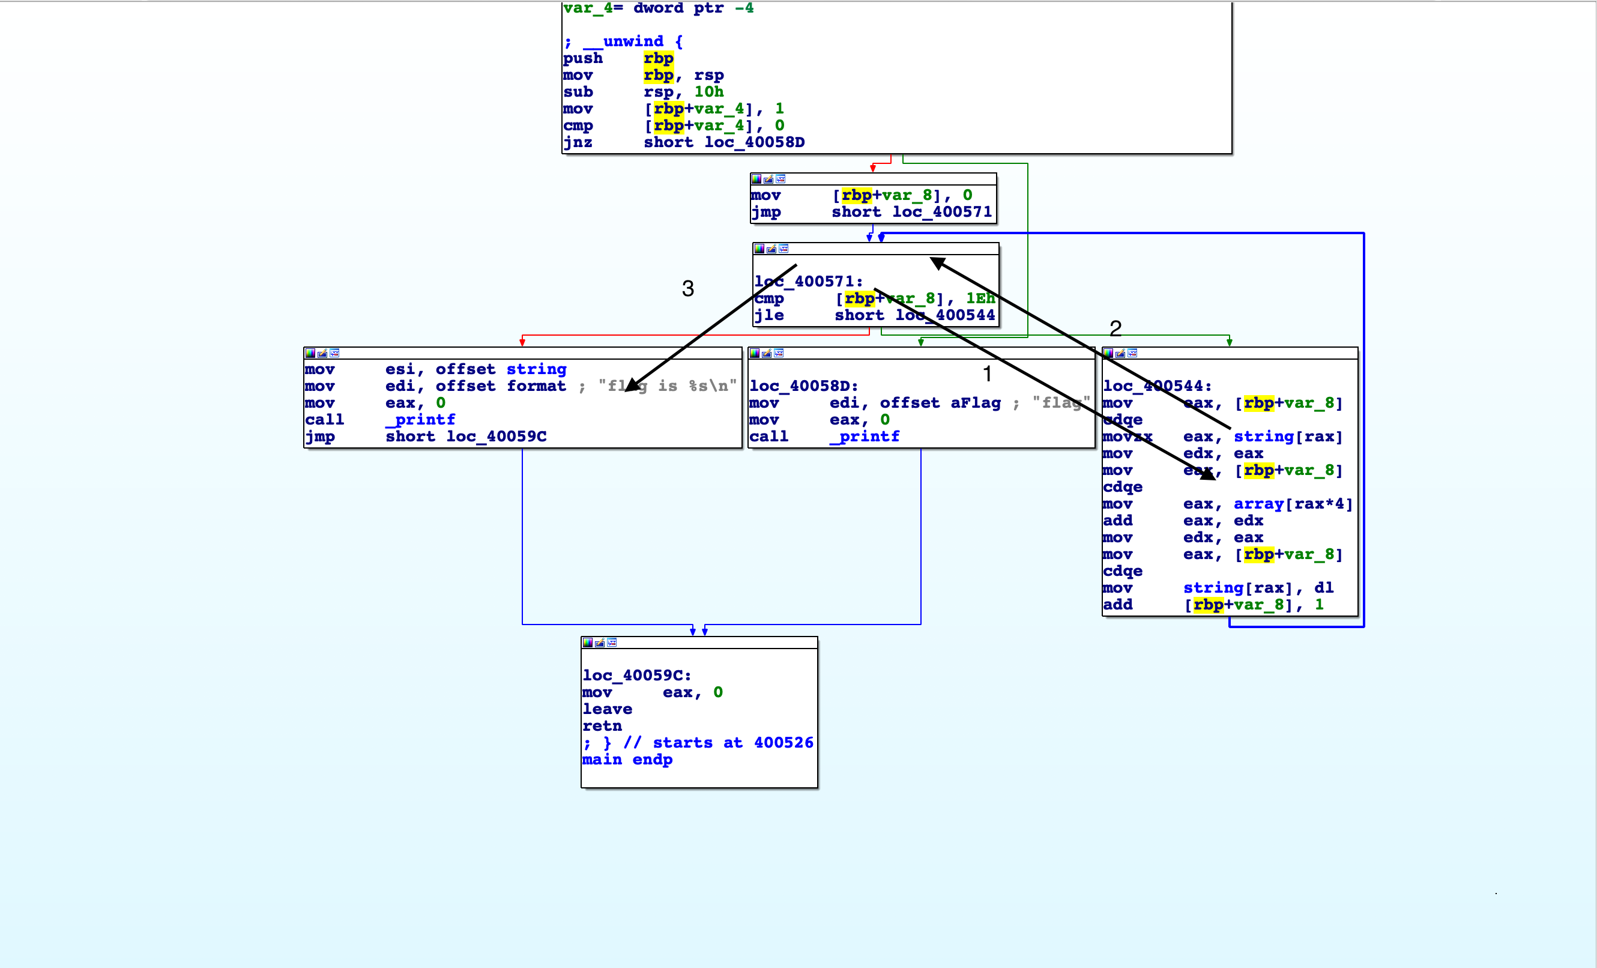Click group-nodes icon on loc_40059C node header
This screenshot has width=1597, height=968.
pos(612,643)
